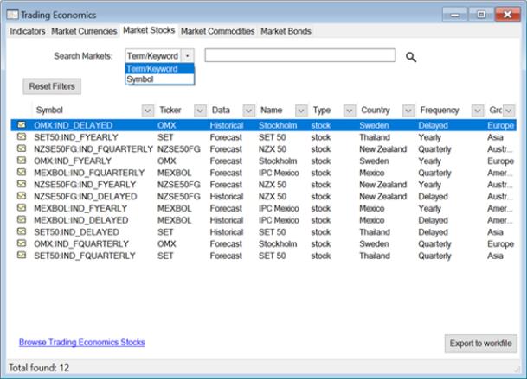Click the Export to workfile button
Viewport: 527px width, 379px height.
(x=482, y=343)
